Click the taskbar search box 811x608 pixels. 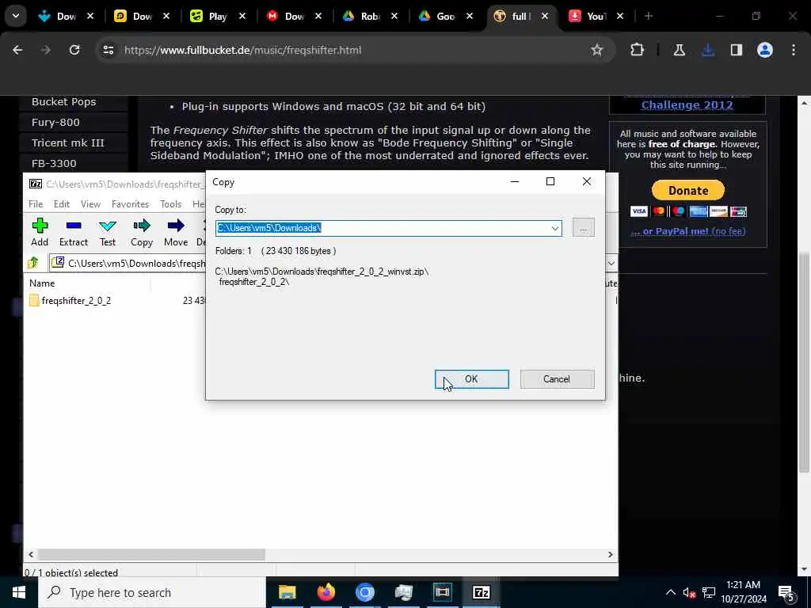point(152,592)
